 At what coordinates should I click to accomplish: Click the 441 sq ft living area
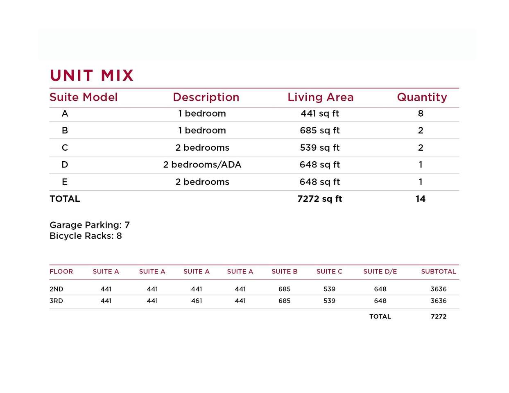tap(320, 113)
